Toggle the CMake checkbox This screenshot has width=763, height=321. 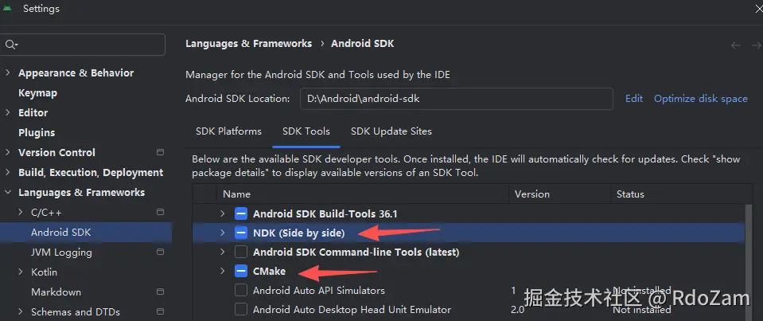click(241, 271)
